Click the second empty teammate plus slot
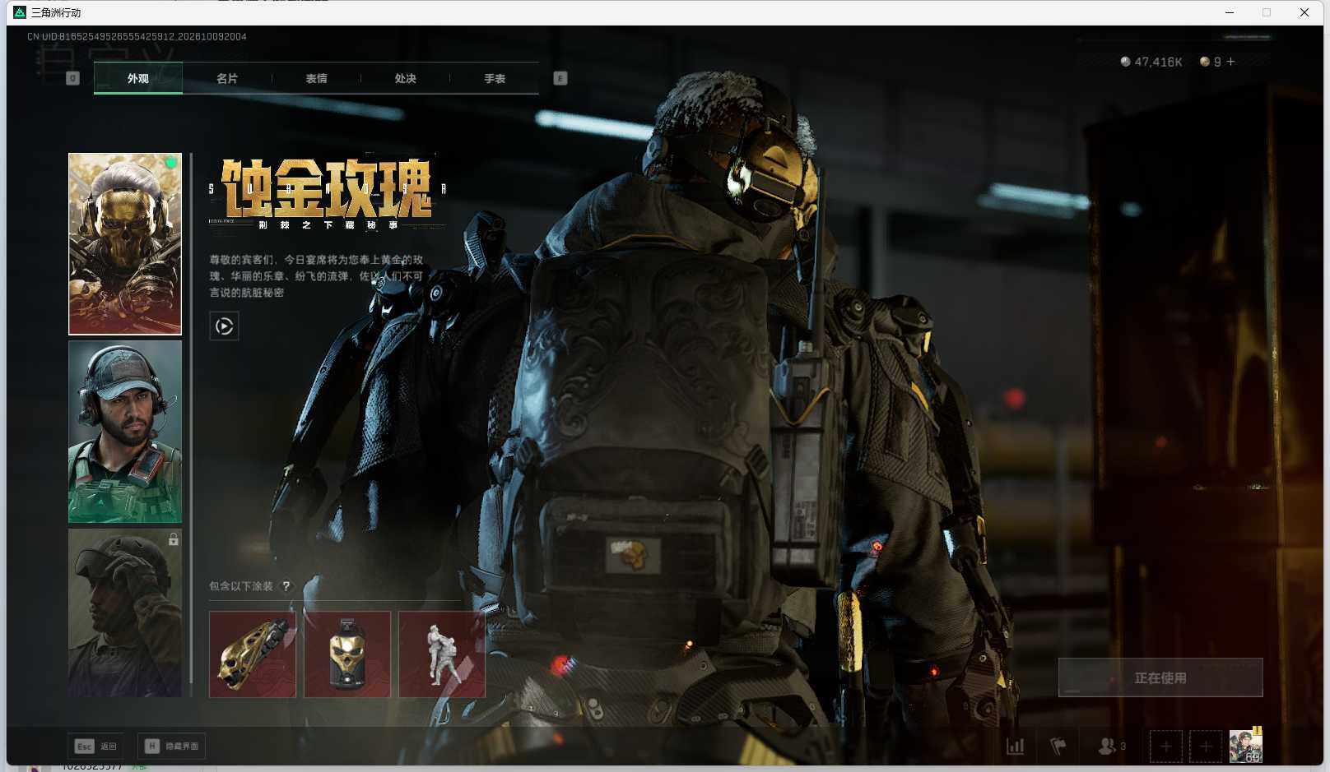Viewport: 1330px width, 772px height. click(1206, 747)
